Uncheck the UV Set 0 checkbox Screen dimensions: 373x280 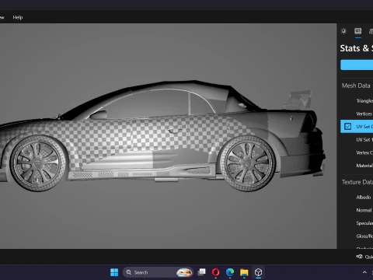tap(347, 127)
